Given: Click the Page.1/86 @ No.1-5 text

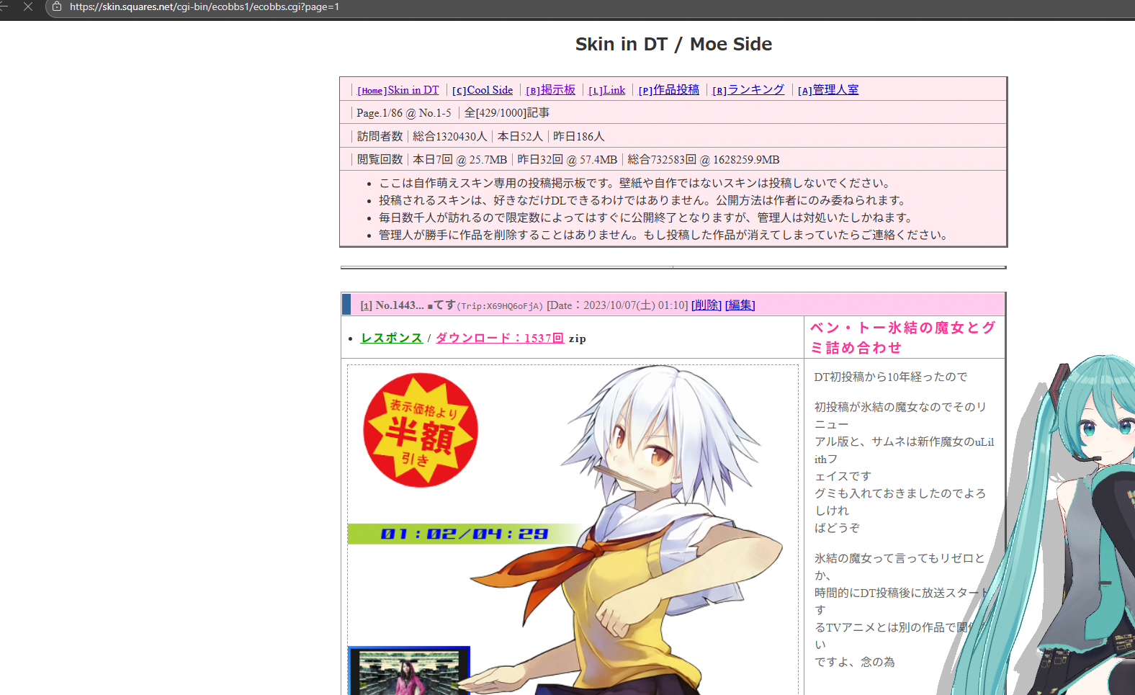Looking at the screenshot, I should (x=404, y=113).
